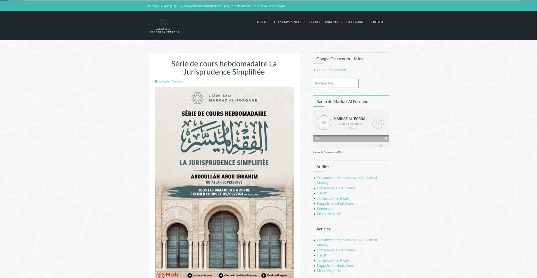The width and height of the screenshot is (537, 278).
Task: Click the small Mixlr brand logo in player
Action: click(x=376, y=145)
